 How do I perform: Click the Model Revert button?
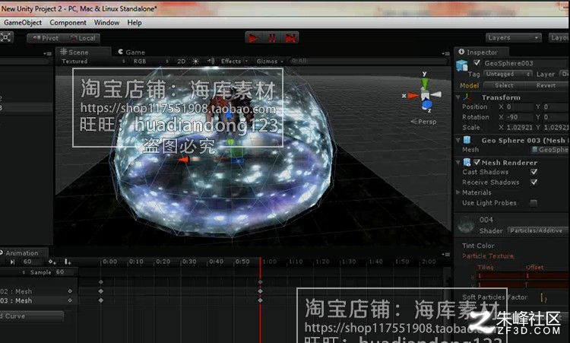[x=546, y=85]
